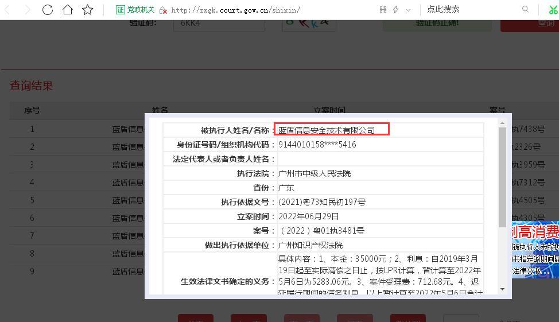
Task: Click the court name 广州市中级人民法院
Action: (315, 173)
